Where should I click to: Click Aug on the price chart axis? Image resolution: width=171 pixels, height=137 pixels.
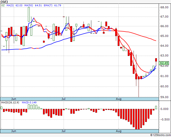coord(118,99)
